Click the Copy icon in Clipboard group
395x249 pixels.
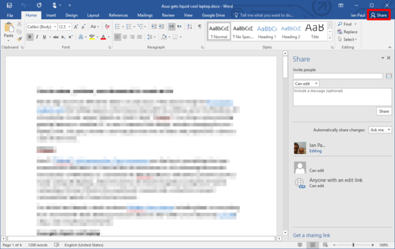[19, 31]
